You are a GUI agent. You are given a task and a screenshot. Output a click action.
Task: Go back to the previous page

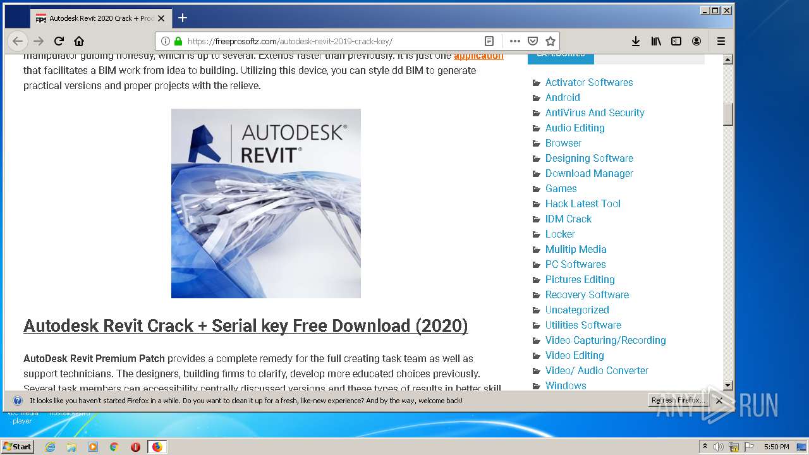tap(18, 41)
